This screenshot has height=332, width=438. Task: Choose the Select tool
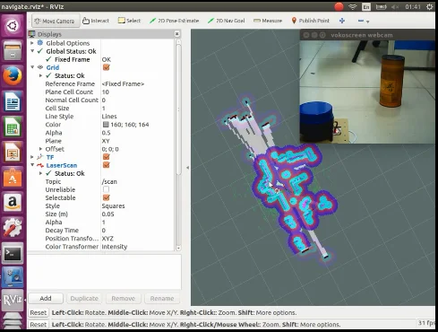[129, 21]
